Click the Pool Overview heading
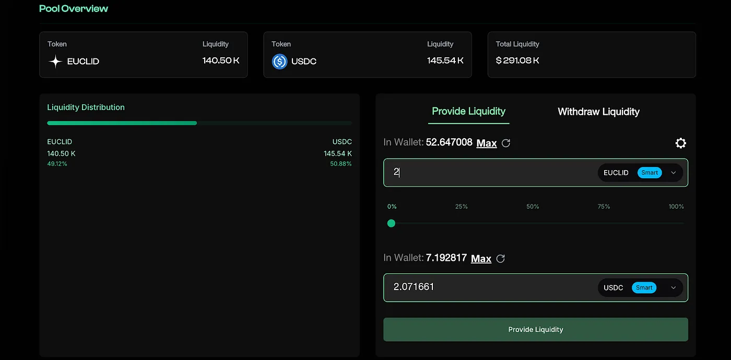This screenshot has height=360, width=731. click(74, 8)
